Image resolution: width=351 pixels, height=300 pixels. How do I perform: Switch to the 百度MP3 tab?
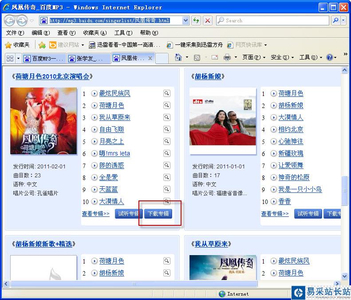tap(44, 59)
